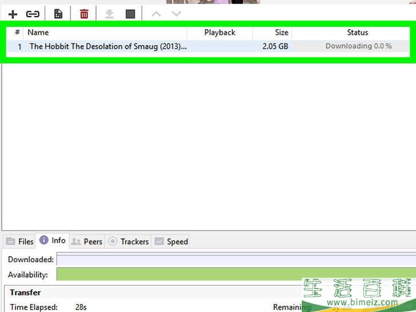Stop the torrent with square icon
This screenshot has height=312, width=416.
130,14
